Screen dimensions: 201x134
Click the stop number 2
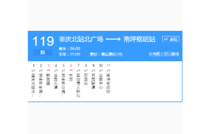point(41,66)
